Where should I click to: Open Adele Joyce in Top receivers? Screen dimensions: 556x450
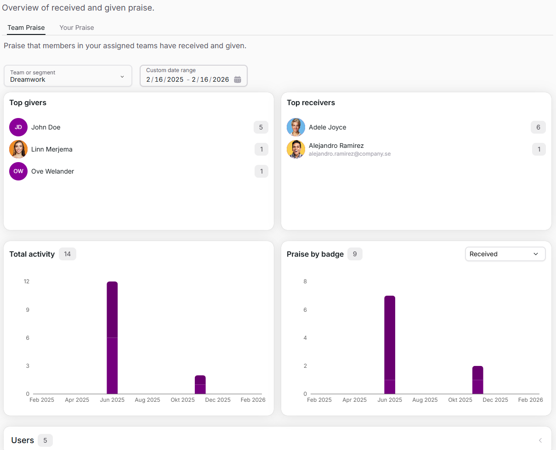pyautogui.click(x=328, y=127)
